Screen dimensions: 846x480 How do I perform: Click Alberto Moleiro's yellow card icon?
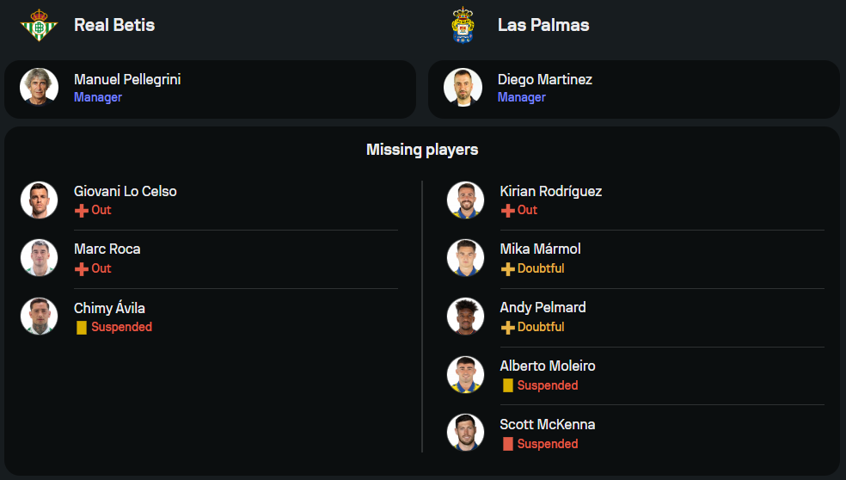(x=508, y=385)
